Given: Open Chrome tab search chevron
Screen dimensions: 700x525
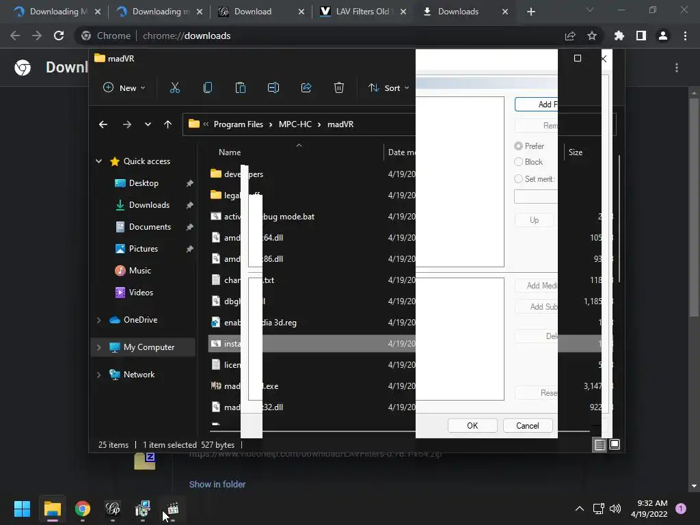Looking at the screenshot, I should (x=590, y=10).
